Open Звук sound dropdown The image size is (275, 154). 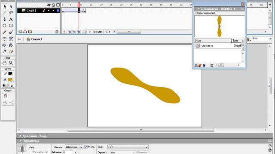pos(128,147)
